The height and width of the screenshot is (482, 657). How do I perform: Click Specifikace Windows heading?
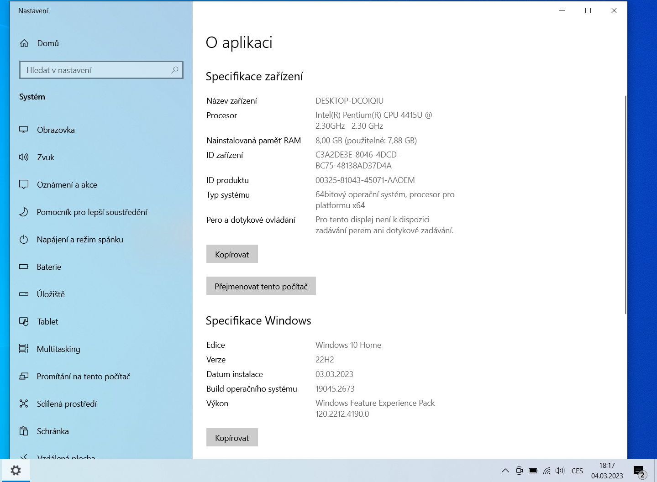pyautogui.click(x=258, y=320)
